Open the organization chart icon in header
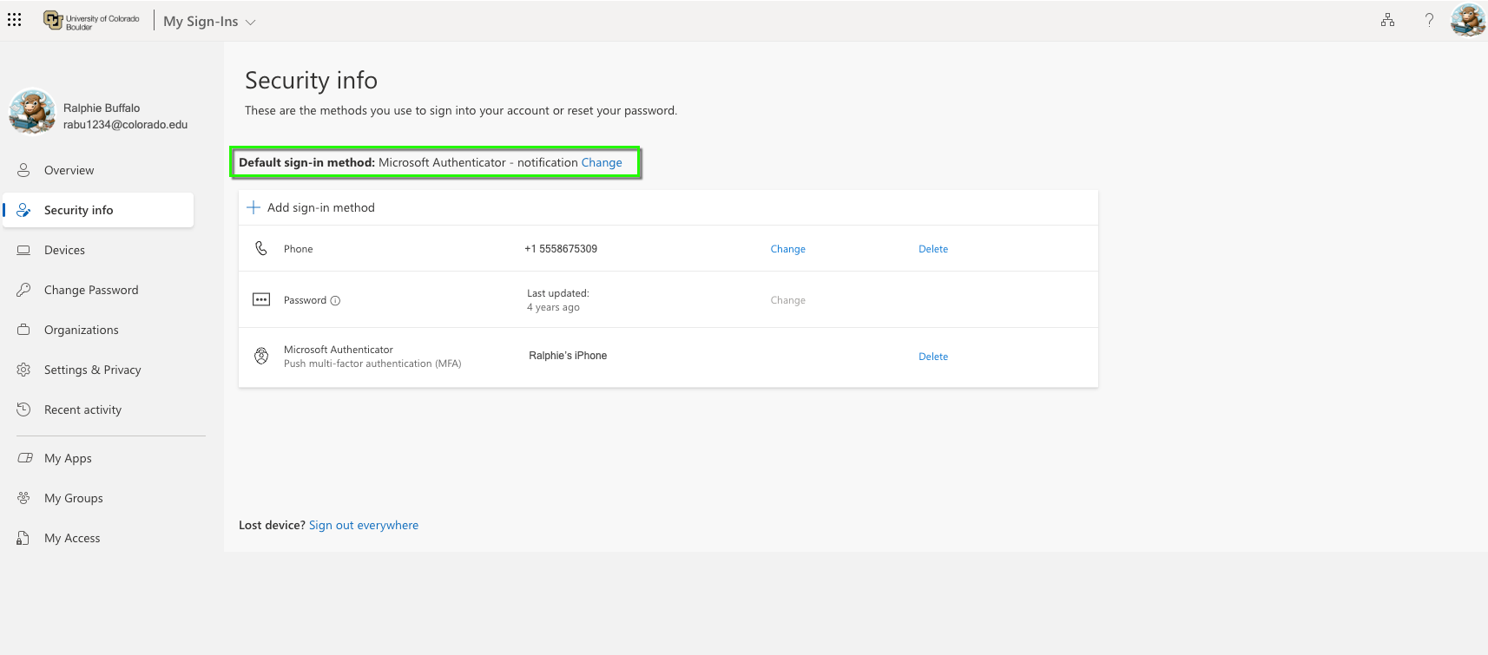The height and width of the screenshot is (655, 1488). [1387, 20]
